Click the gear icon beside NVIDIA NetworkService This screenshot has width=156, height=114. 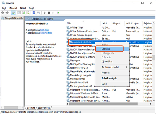[68, 50]
